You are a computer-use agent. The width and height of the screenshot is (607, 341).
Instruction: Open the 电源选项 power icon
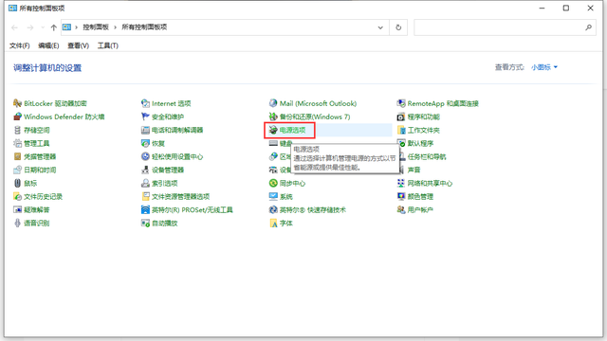tap(273, 130)
